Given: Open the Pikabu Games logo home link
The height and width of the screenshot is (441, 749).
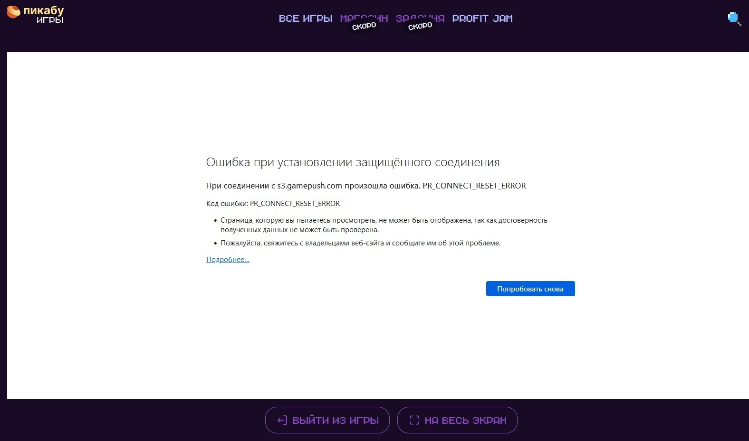Looking at the screenshot, I should pyautogui.click(x=35, y=14).
